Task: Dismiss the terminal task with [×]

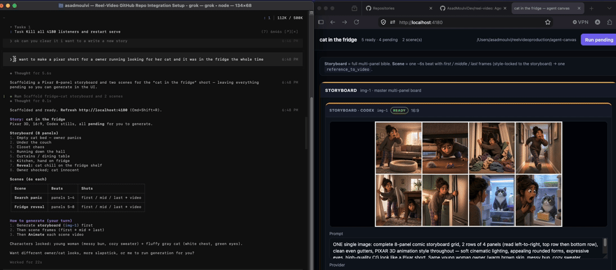Action: [294, 32]
